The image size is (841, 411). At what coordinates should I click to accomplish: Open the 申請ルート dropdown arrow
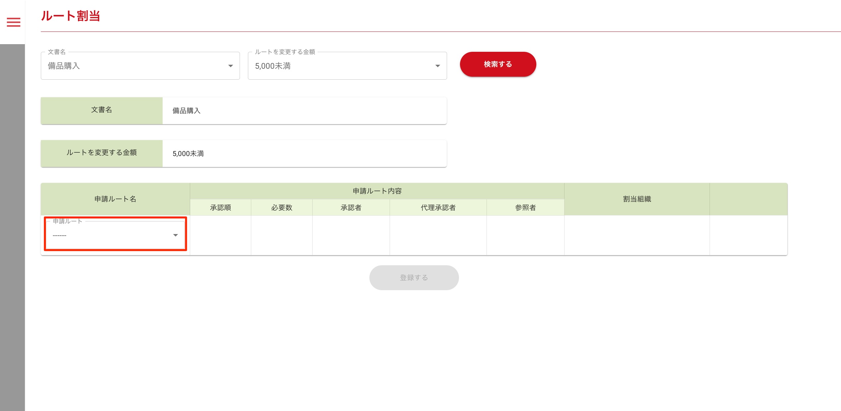click(x=176, y=235)
